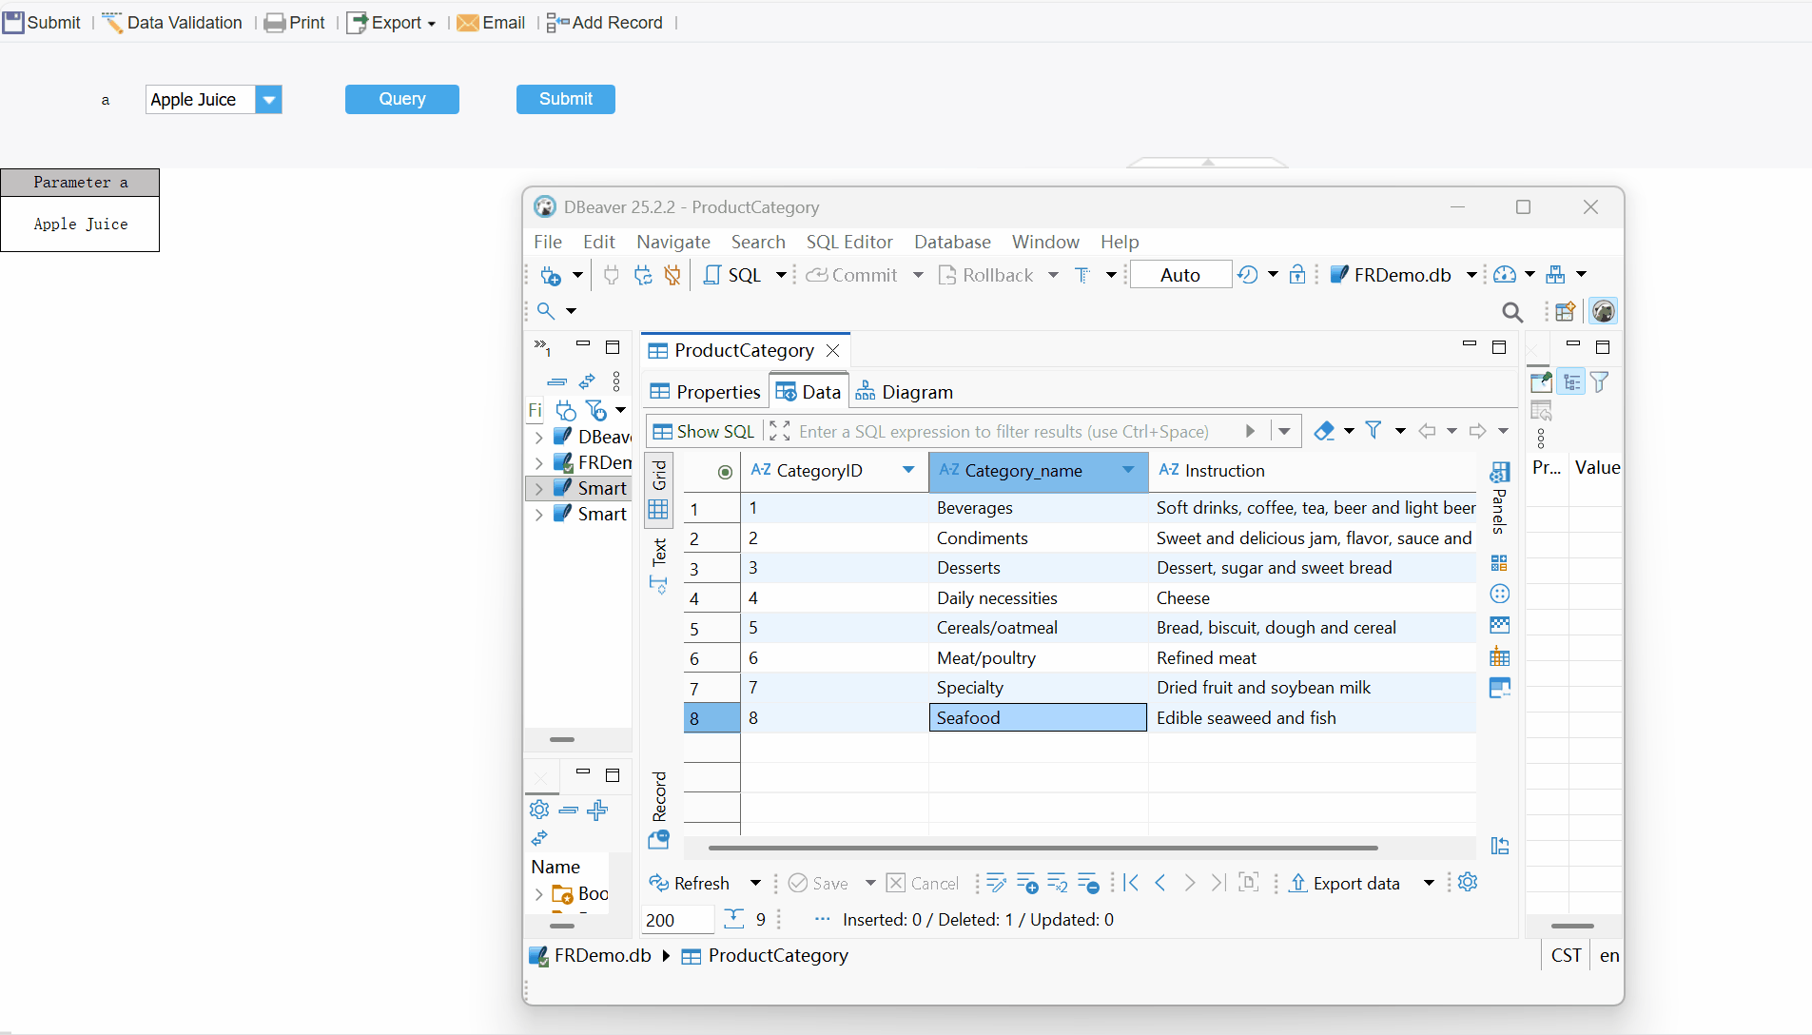The height and width of the screenshot is (1035, 1812).
Task: Click the SQL filter expression field
Action: 1003,432
